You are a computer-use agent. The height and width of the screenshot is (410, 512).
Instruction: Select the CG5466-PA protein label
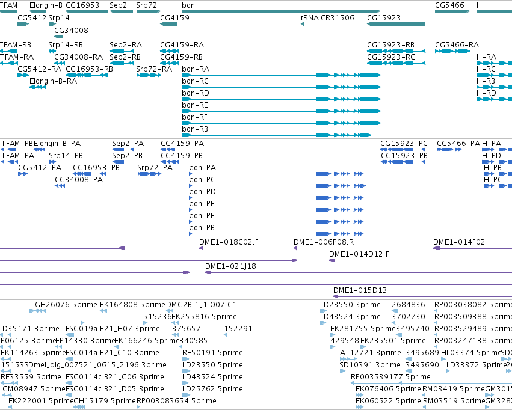pos(458,144)
